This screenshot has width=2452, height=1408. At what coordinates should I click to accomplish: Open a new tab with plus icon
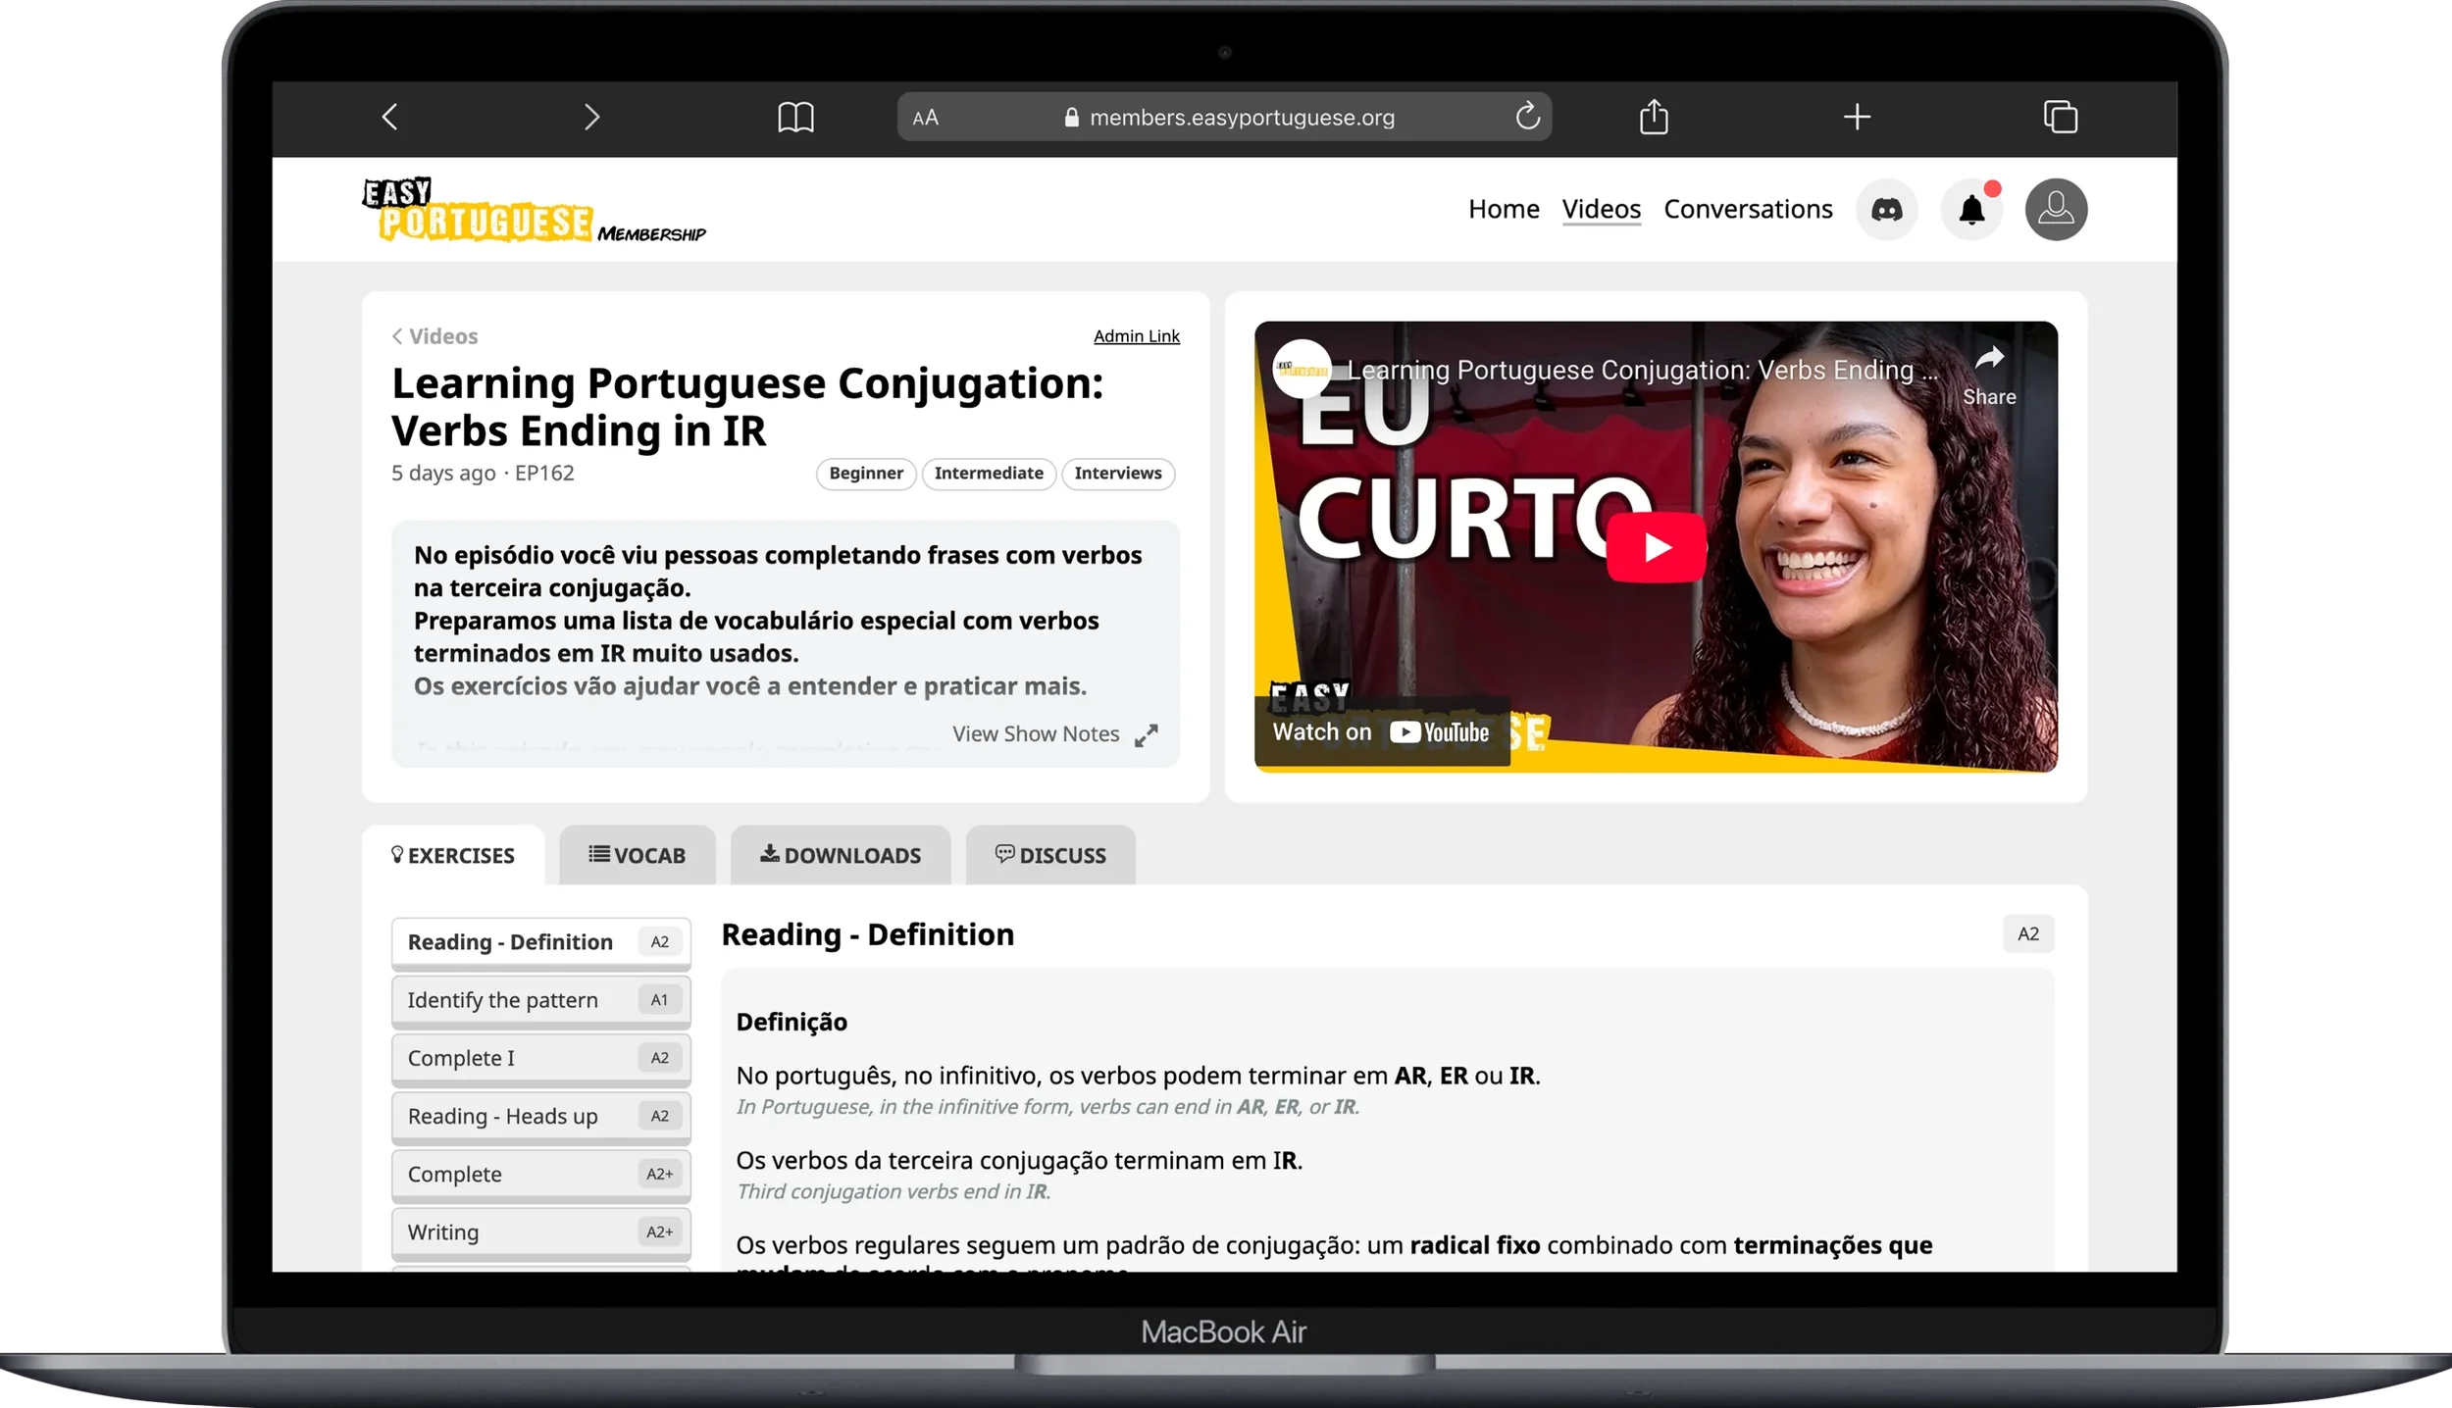[1857, 117]
